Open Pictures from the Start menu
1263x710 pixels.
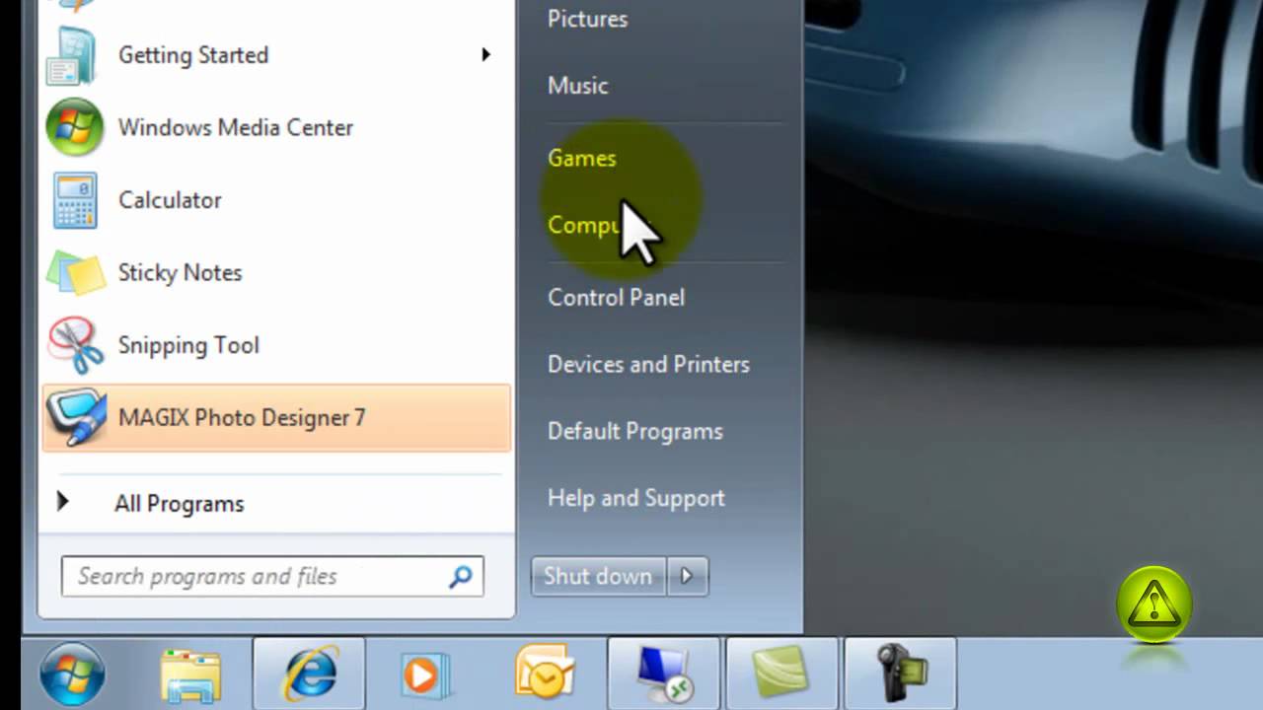pyautogui.click(x=587, y=19)
